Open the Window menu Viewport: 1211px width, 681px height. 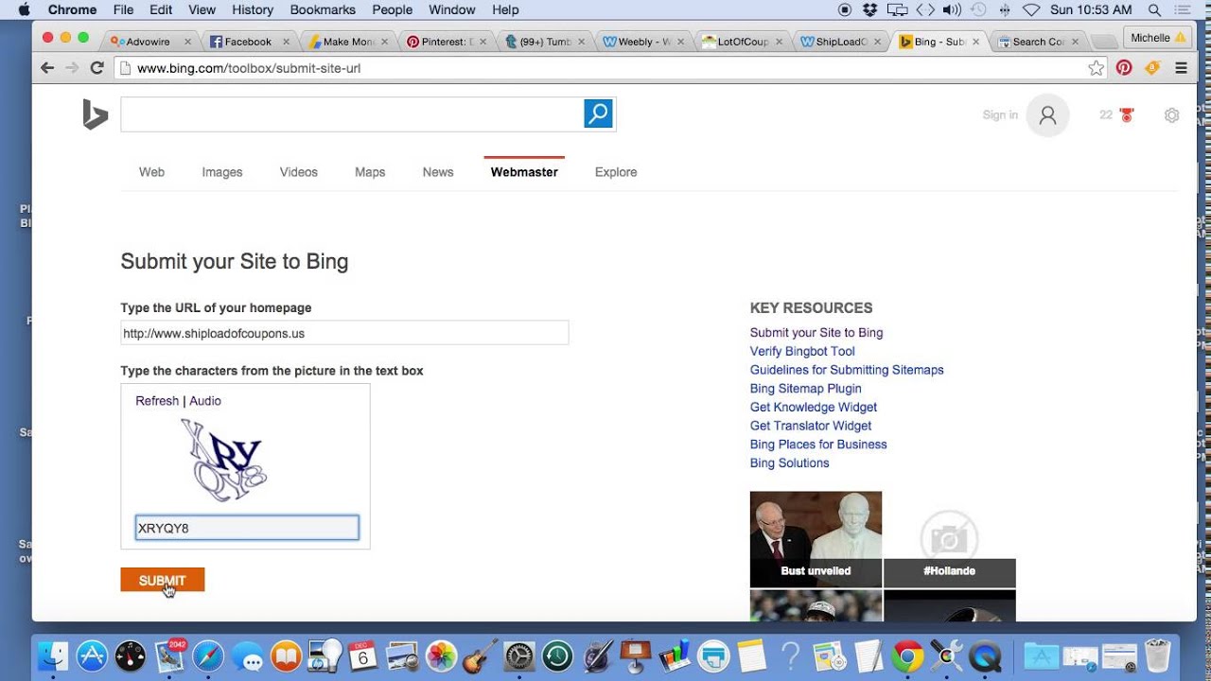[x=451, y=9]
